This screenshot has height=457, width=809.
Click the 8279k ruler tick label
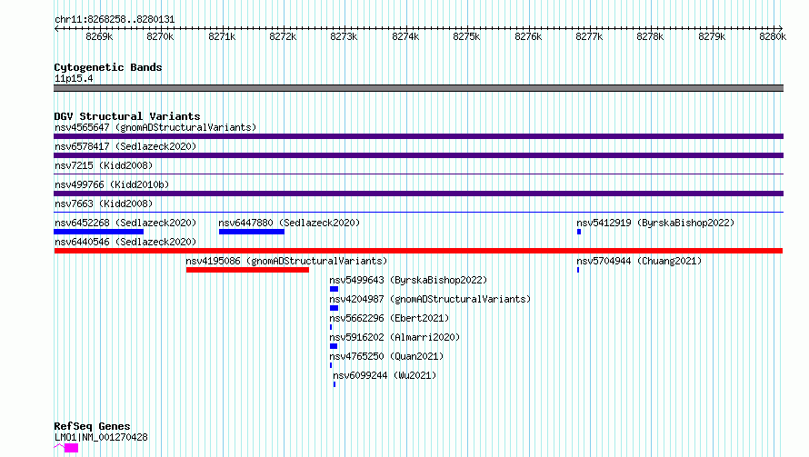click(x=712, y=36)
